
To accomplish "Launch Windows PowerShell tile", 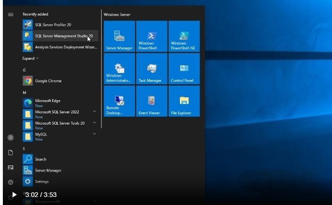I will tap(152, 36).
